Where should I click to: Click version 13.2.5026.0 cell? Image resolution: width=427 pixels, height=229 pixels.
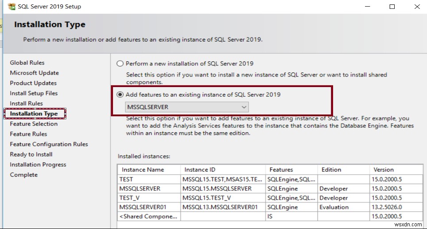click(x=396, y=207)
